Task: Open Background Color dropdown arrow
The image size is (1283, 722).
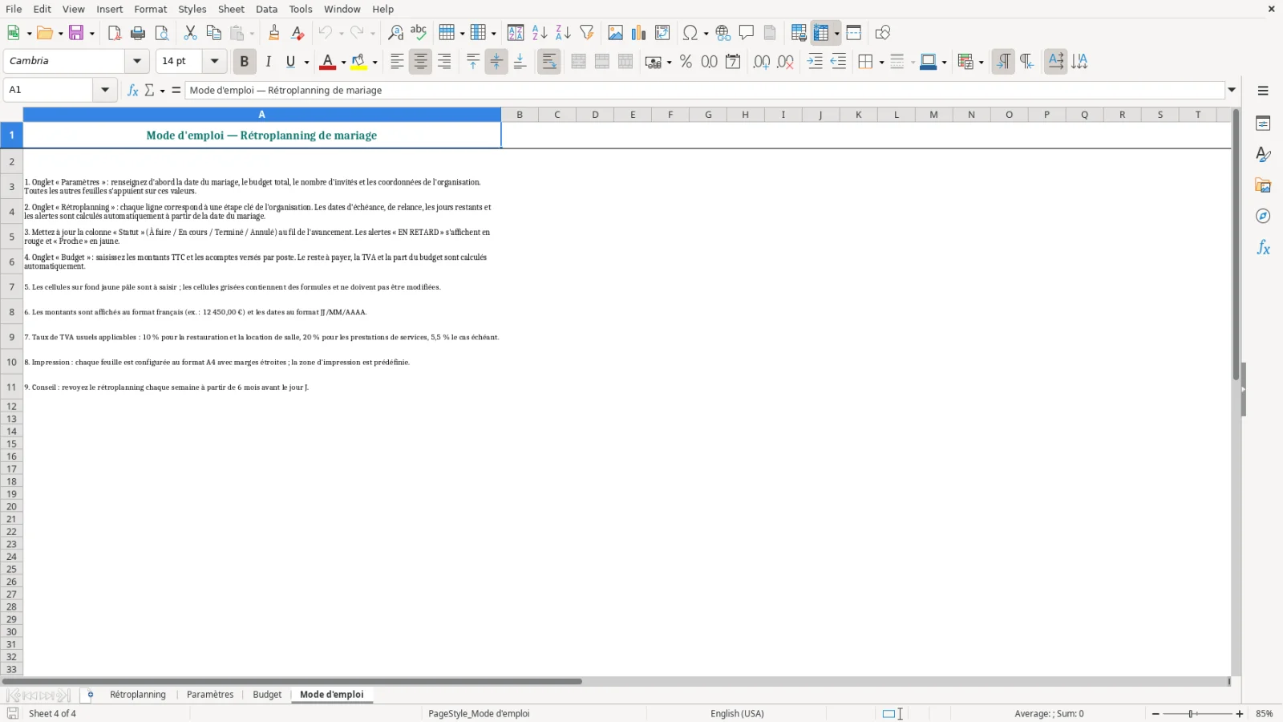Action: click(x=374, y=62)
